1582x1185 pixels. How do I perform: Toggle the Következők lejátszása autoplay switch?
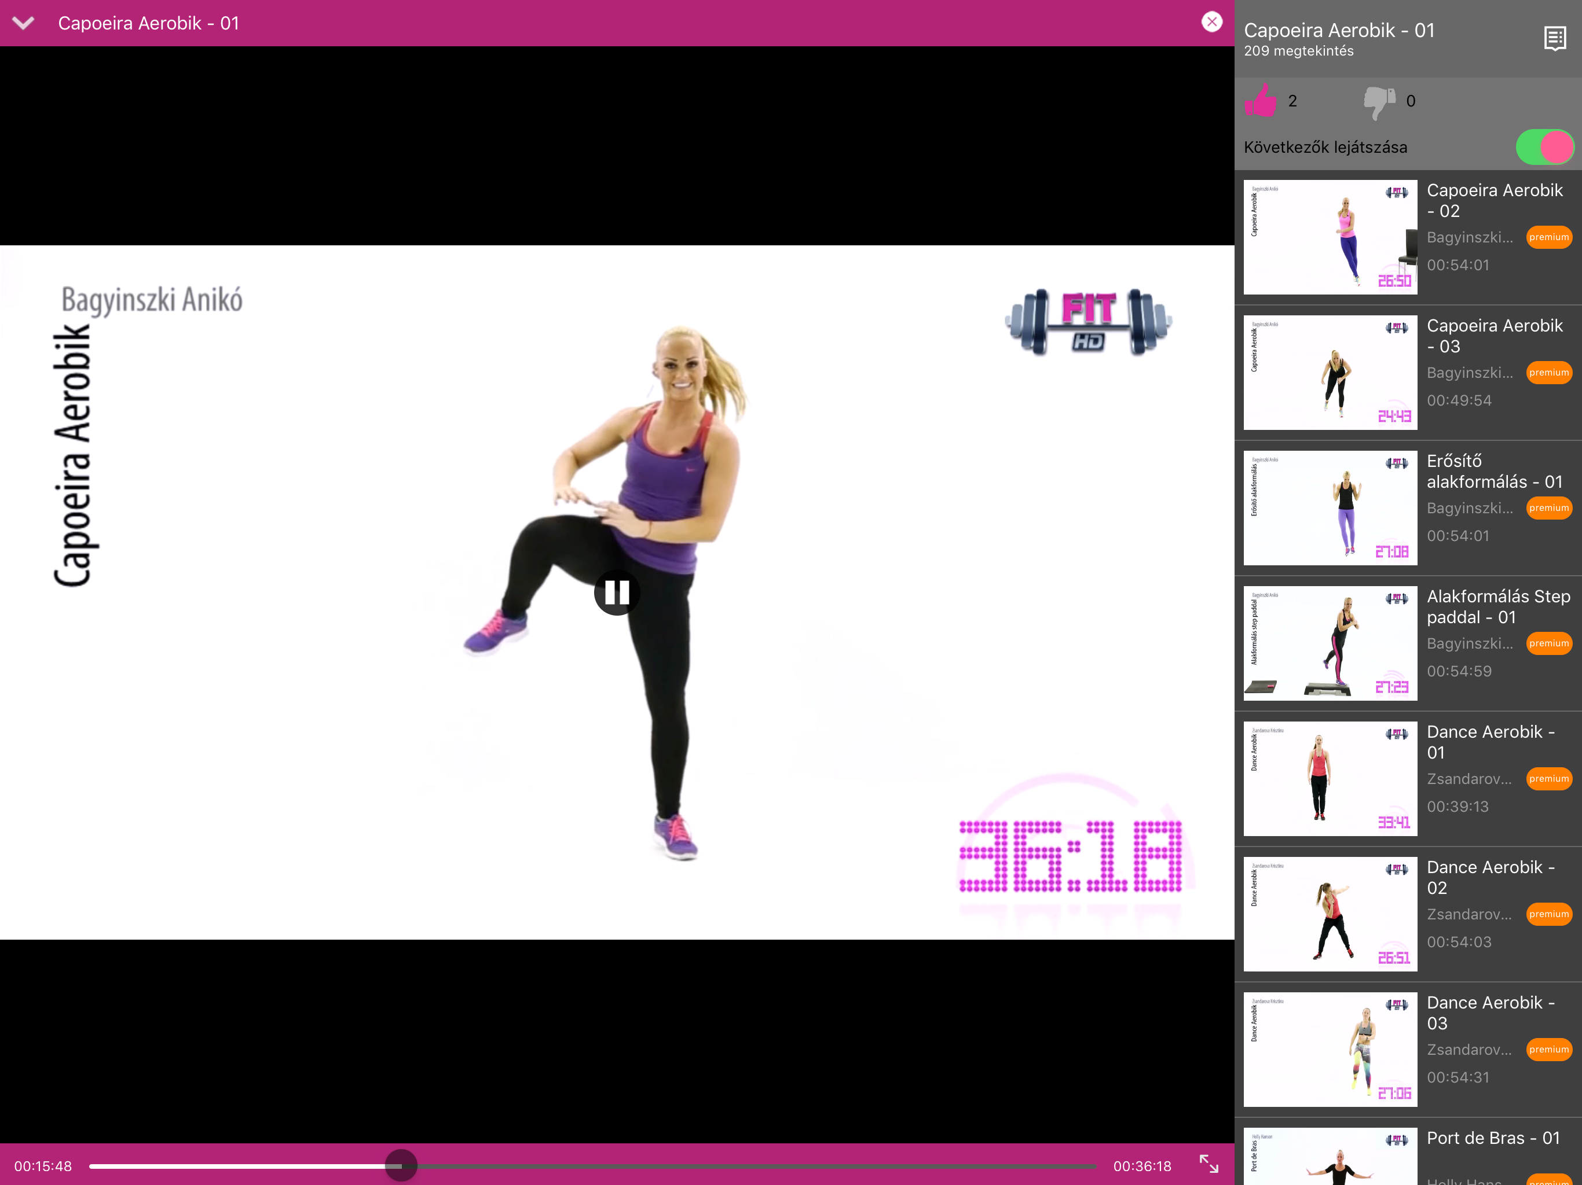(1544, 147)
